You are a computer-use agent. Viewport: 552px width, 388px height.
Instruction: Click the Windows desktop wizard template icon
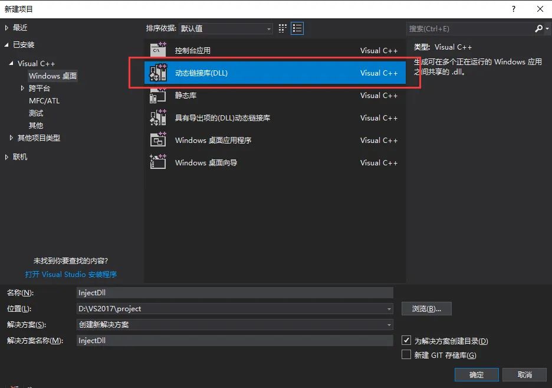click(x=158, y=162)
